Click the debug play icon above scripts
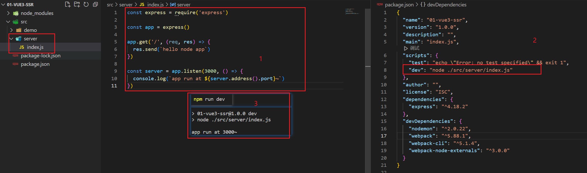Screen dimensions: 587x173 click(x=406, y=48)
